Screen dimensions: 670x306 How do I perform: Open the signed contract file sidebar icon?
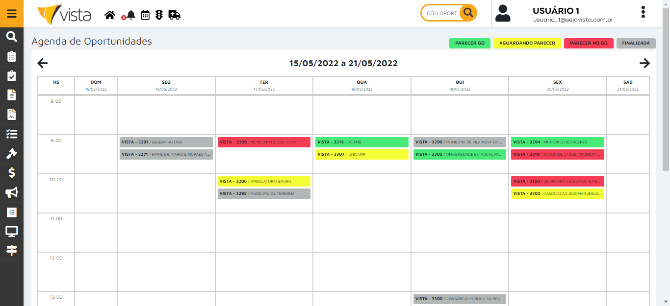(12, 115)
